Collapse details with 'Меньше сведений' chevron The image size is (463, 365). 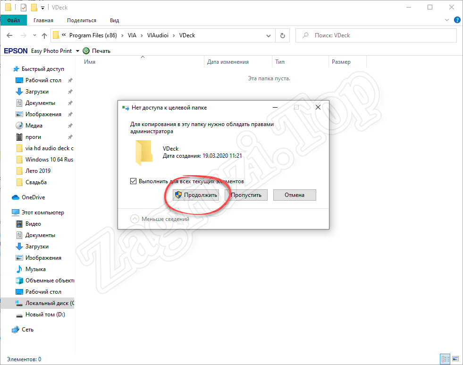coord(135,219)
